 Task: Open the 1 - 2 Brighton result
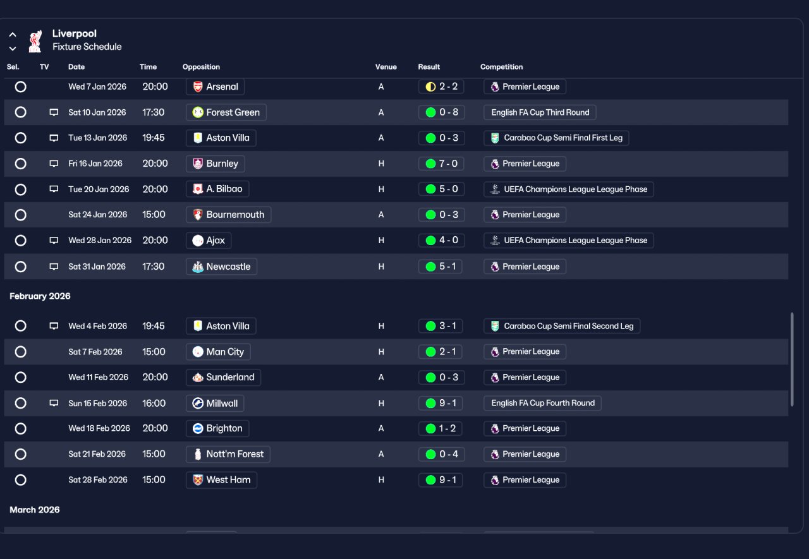pos(441,428)
